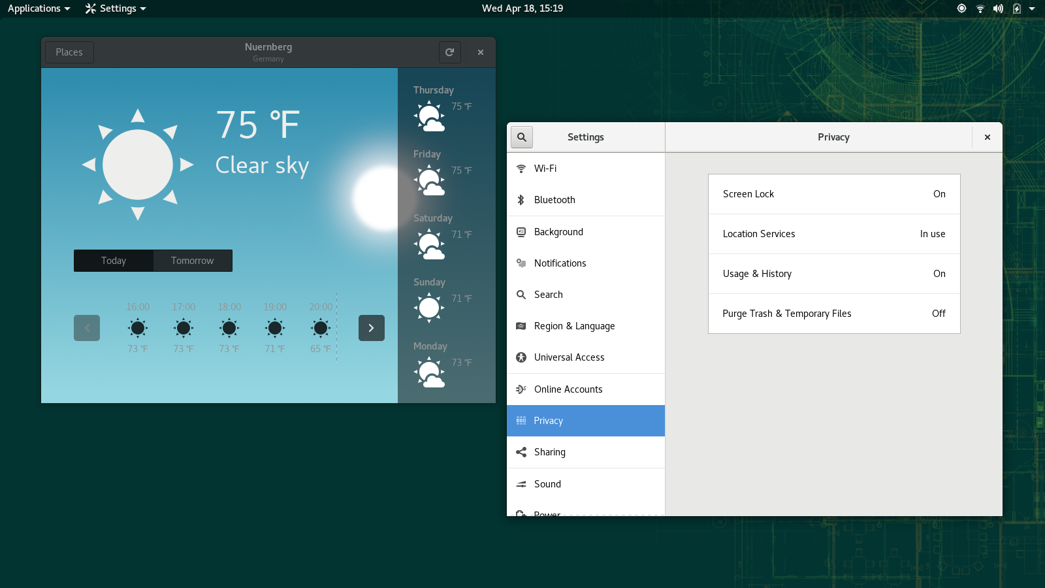
Task: Click the refresh weather icon
Action: click(x=449, y=52)
